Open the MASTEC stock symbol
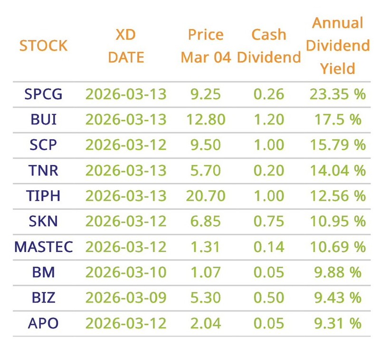The image size is (389, 339). 43,247
